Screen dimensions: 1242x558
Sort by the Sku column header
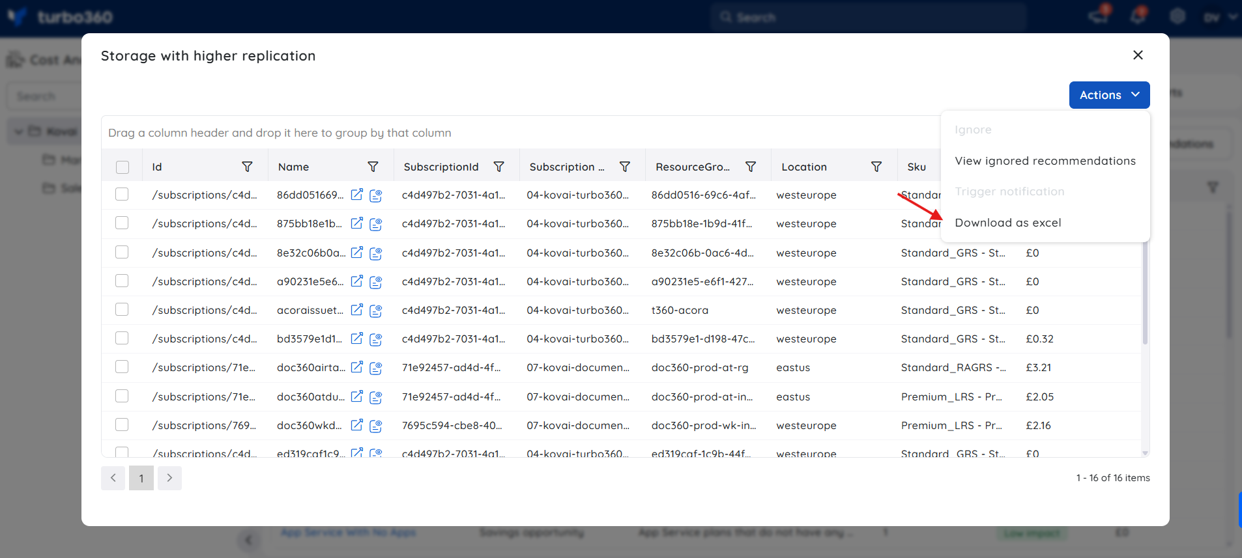916,167
